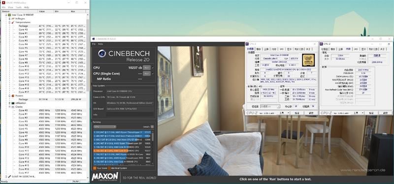Toggle the checkbox beside CPU Run button
394x184 pixels.
[153, 68]
